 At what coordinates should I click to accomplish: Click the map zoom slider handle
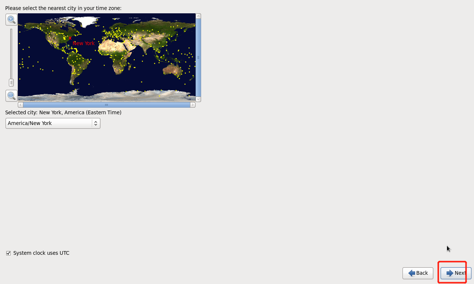(x=11, y=83)
